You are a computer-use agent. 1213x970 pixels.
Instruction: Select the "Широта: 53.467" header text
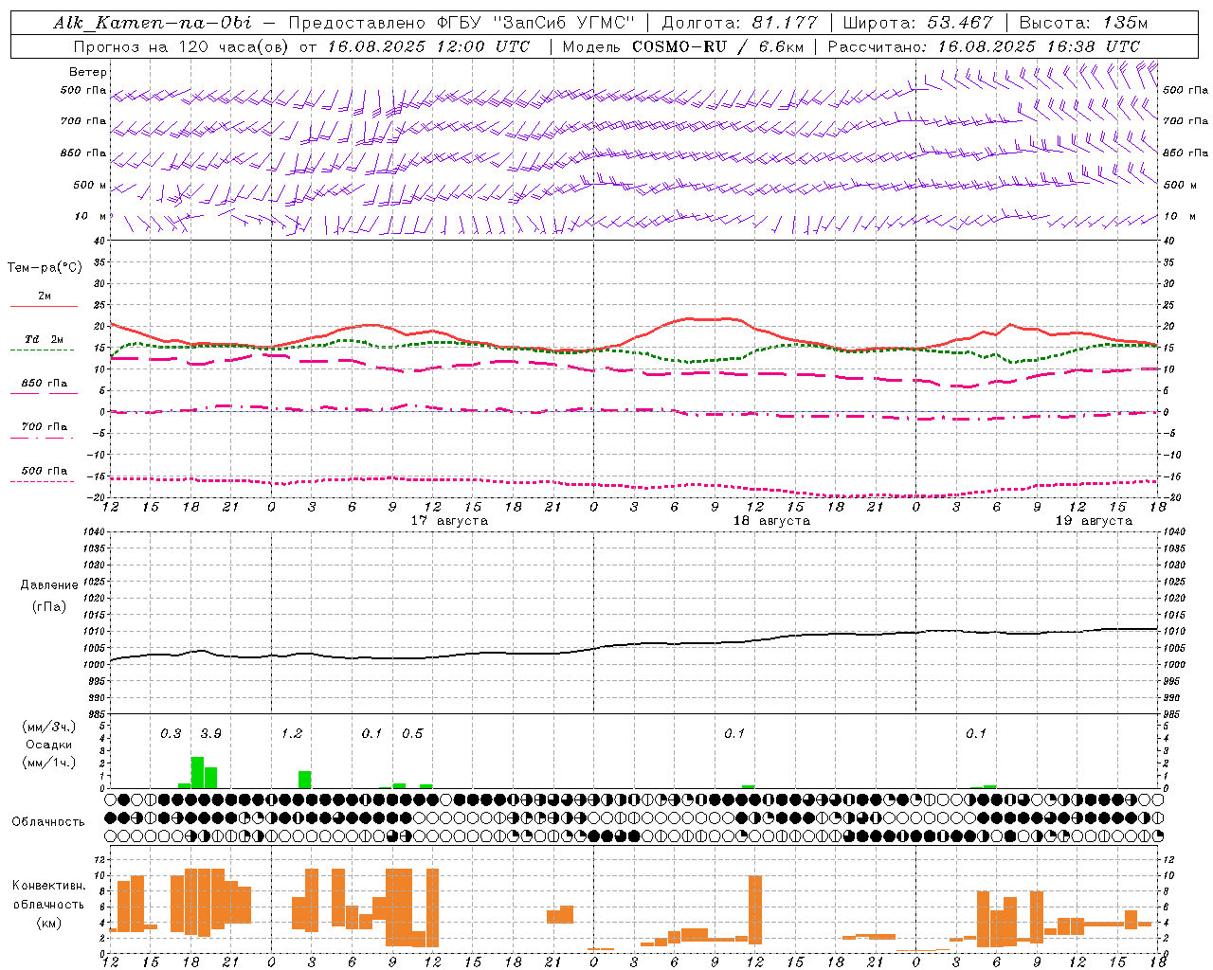917,23
